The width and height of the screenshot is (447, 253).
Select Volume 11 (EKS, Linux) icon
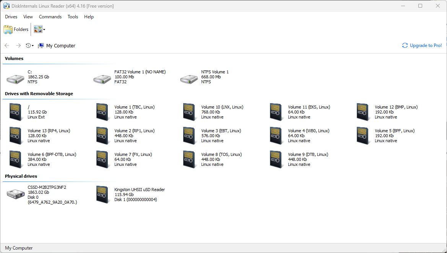(276, 112)
